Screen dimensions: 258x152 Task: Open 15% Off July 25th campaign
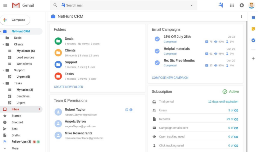[x=177, y=37]
